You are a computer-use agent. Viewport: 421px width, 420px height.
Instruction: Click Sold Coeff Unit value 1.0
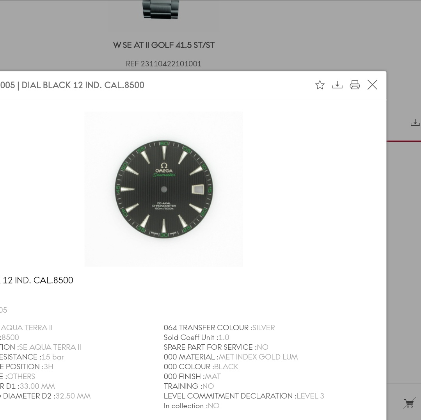(x=224, y=338)
